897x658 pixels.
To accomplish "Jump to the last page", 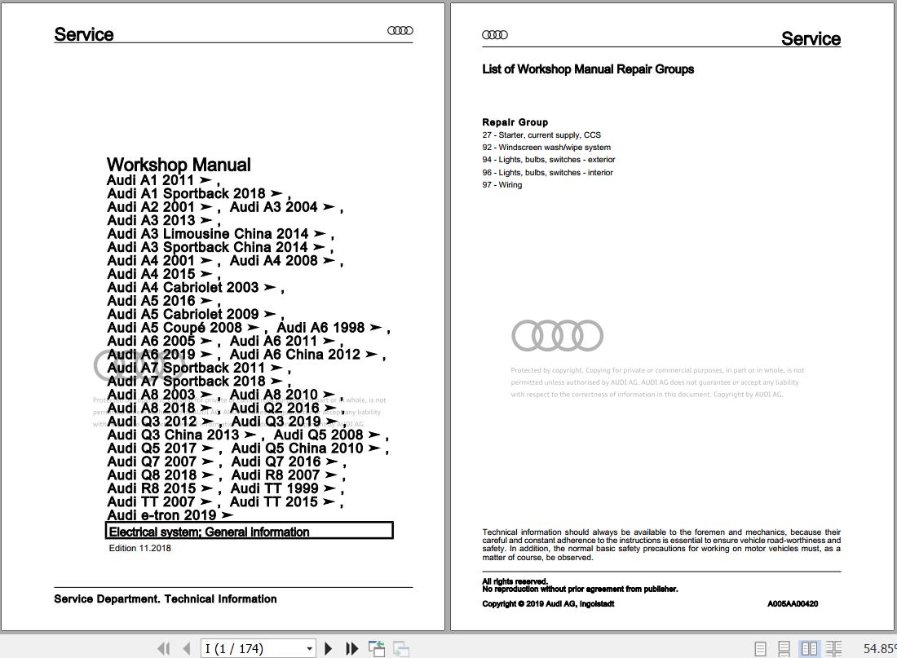I will [351, 648].
